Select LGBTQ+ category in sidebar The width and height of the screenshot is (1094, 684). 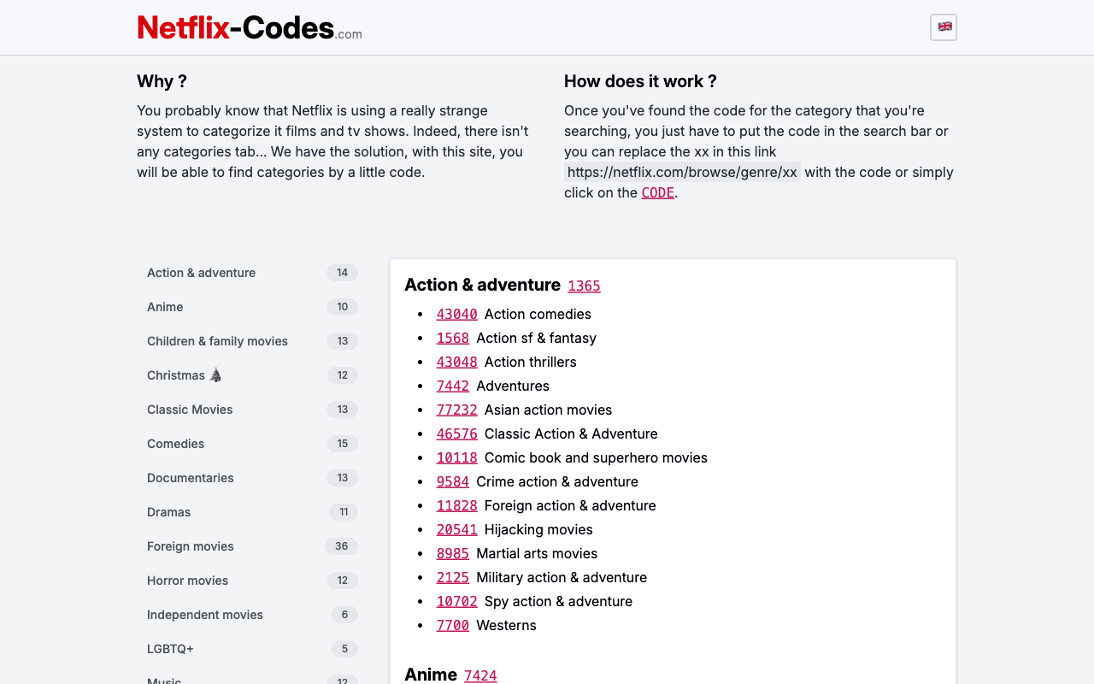click(x=252, y=649)
